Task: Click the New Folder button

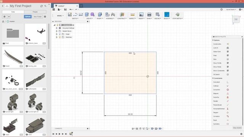Action: pos(37,17)
